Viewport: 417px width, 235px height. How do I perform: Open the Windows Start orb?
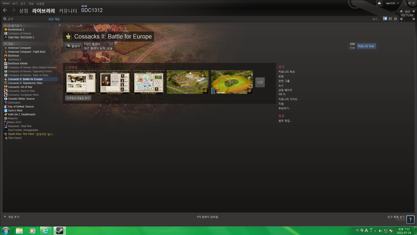(6, 231)
